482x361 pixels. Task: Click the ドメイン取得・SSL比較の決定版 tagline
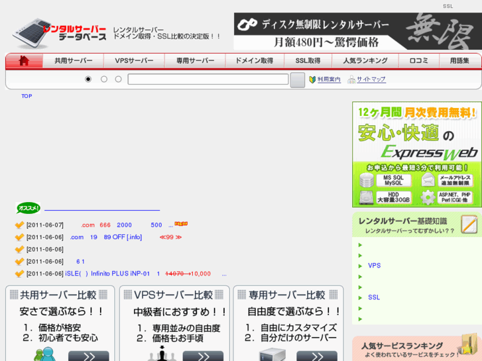tap(166, 36)
